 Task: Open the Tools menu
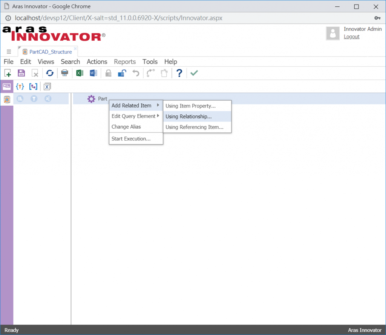150,61
